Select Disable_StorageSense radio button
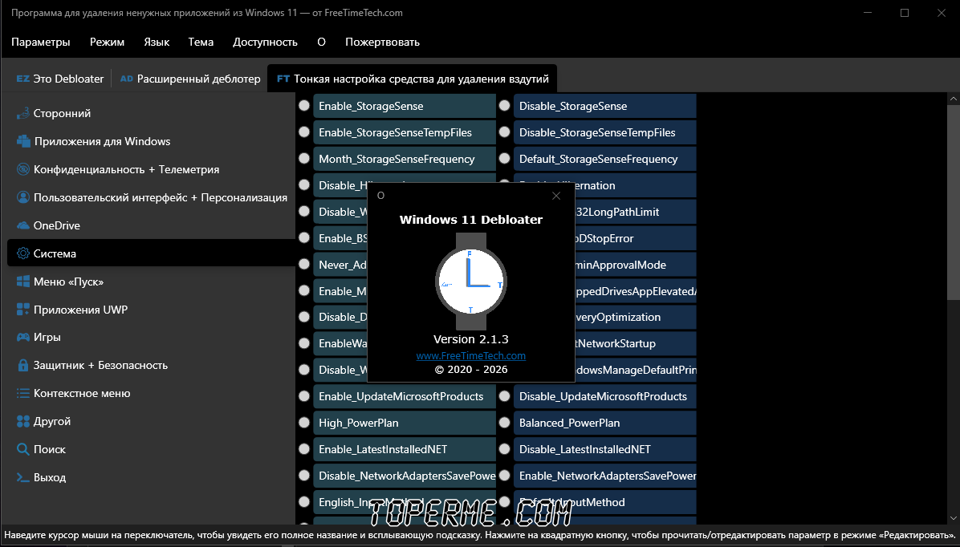 (x=505, y=105)
